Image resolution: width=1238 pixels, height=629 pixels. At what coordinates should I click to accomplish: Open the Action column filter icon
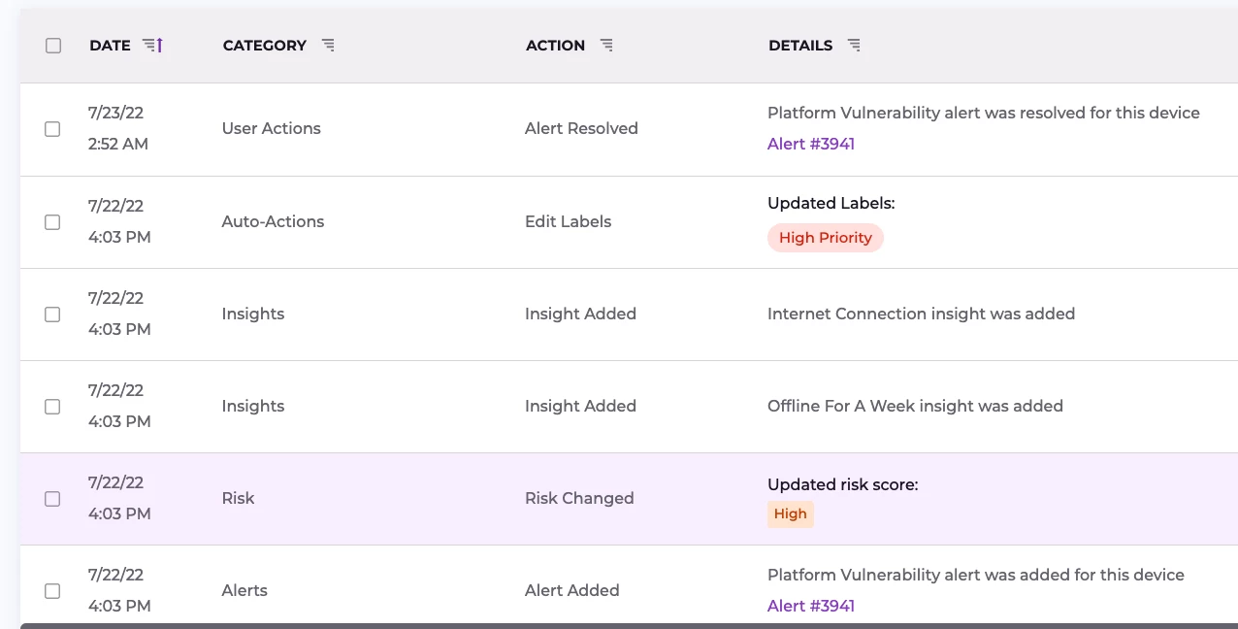click(606, 46)
